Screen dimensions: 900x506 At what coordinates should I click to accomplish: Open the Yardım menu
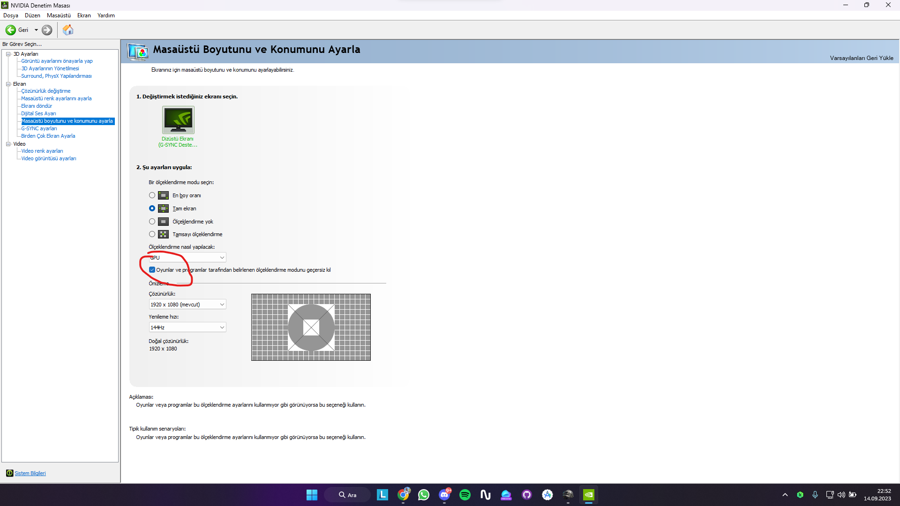point(106,15)
